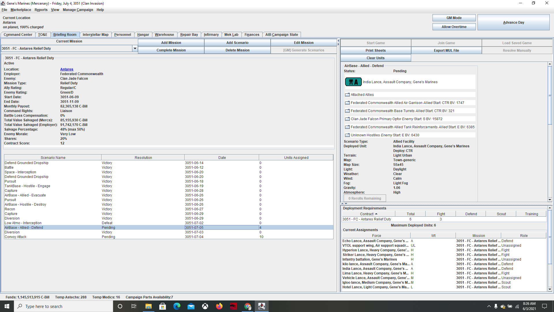Open the Marketplace menu
554x312 pixels.
21,10
